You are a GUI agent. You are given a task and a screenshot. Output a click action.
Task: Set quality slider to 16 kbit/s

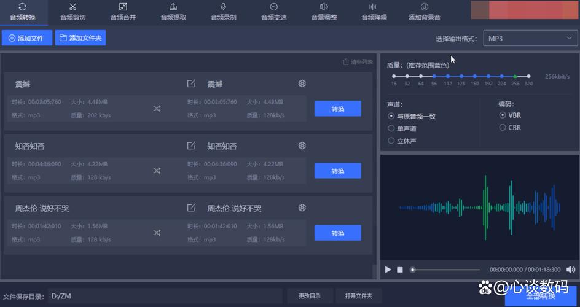pos(394,76)
